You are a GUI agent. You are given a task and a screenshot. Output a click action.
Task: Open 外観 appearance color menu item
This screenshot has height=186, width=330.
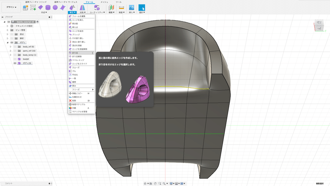point(75,108)
